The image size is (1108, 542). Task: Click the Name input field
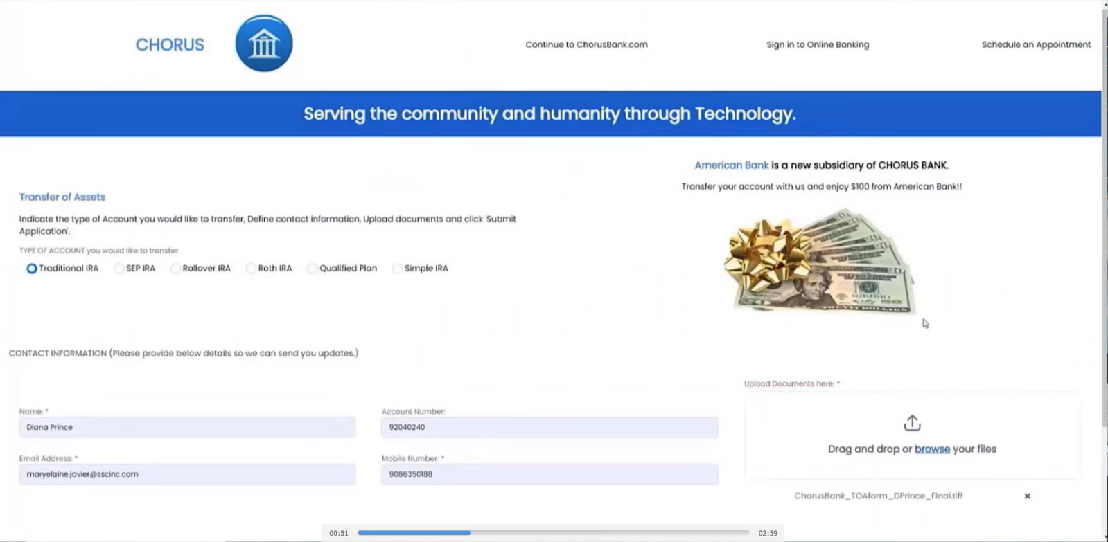(x=187, y=427)
